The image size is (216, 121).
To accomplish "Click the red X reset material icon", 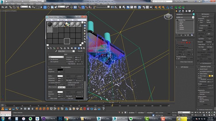I will point(58,48).
